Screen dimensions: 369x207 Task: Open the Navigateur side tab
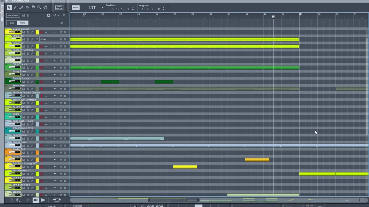tap(2, 13)
